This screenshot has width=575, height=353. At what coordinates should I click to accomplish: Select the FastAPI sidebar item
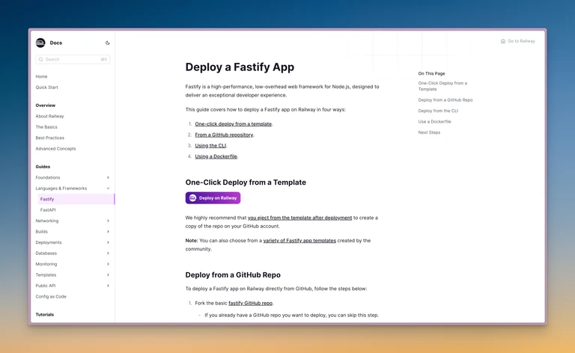[48, 210]
